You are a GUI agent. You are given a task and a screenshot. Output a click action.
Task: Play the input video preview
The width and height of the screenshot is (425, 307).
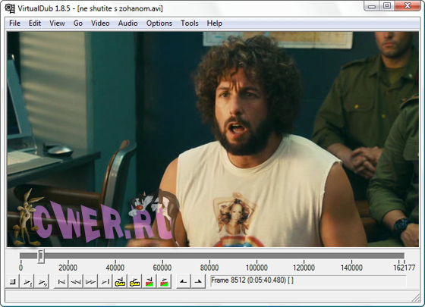click(x=27, y=282)
